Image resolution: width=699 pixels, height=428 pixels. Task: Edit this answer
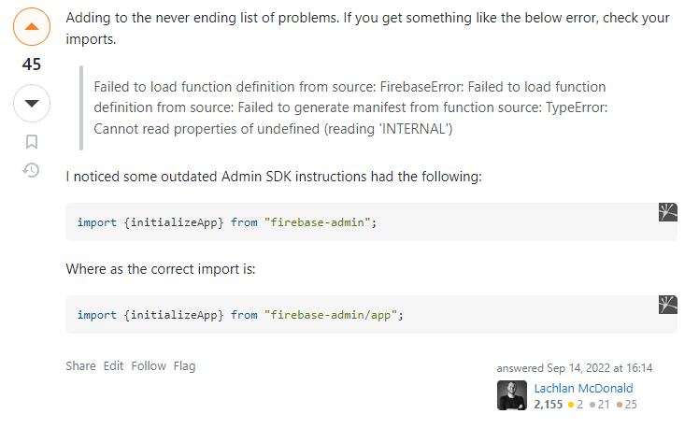coord(113,366)
